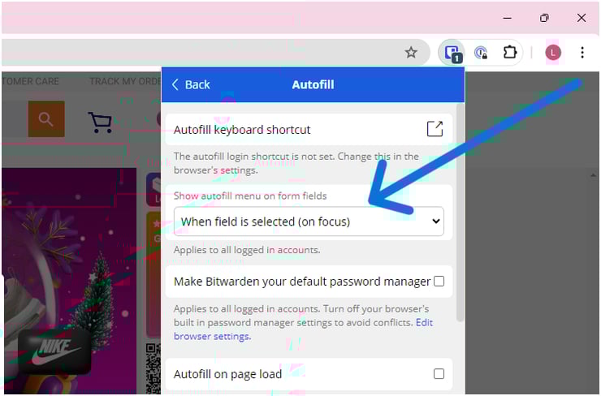The image size is (601, 396).
Task: Click the Bitwarden extension icon in toolbar
Action: 451,53
